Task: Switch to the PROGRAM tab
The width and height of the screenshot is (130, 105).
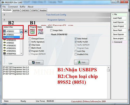Action: click(7, 10)
